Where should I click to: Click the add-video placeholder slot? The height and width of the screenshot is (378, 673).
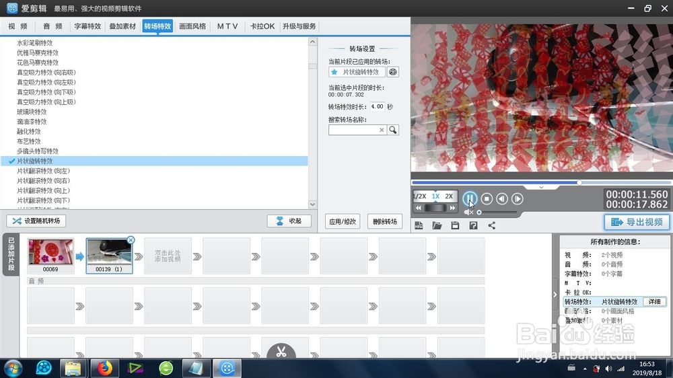tap(168, 256)
